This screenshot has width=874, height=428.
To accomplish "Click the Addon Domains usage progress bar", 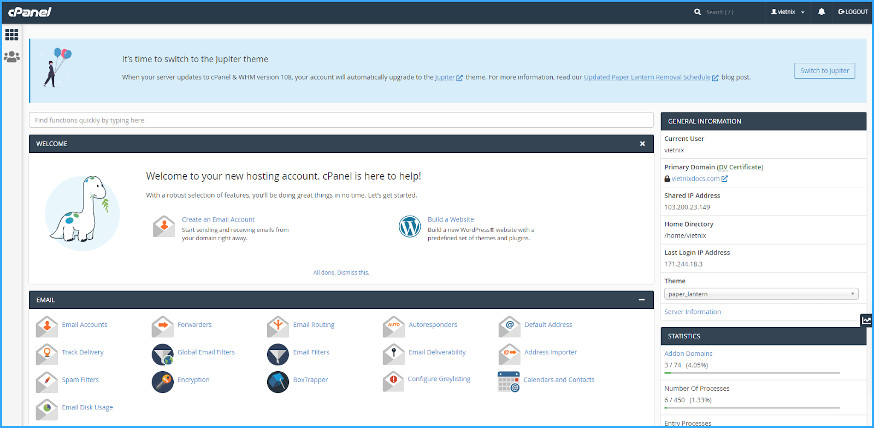I will (x=752, y=373).
